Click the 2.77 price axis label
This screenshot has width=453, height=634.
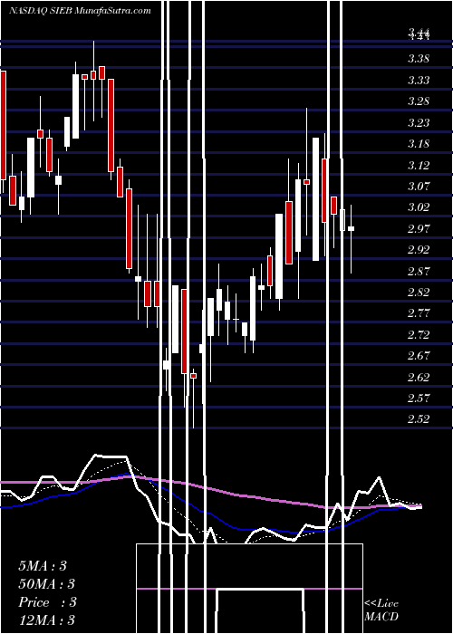(x=419, y=313)
